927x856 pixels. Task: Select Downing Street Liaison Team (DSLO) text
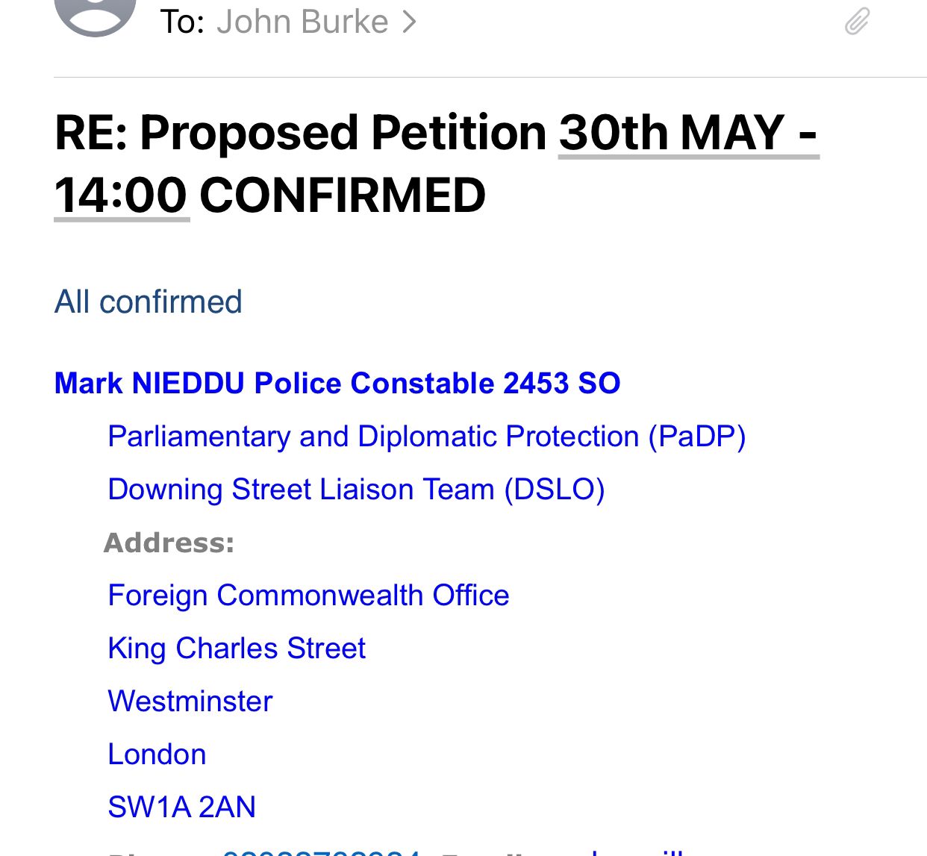coord(356,490)
